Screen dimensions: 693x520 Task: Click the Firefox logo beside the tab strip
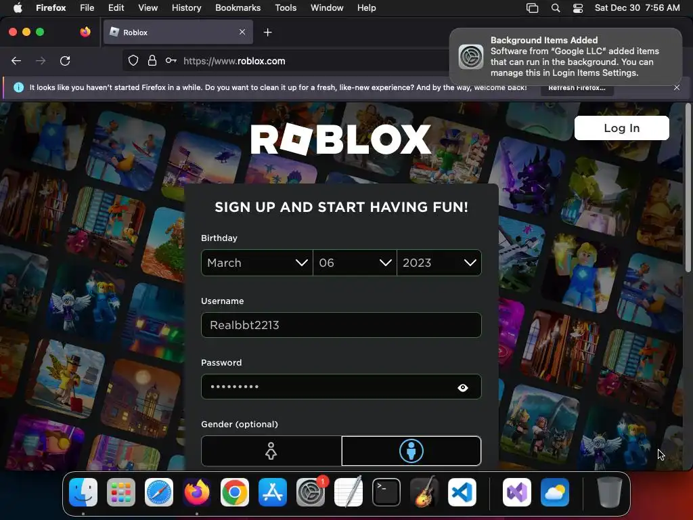(x=85, y=32)
